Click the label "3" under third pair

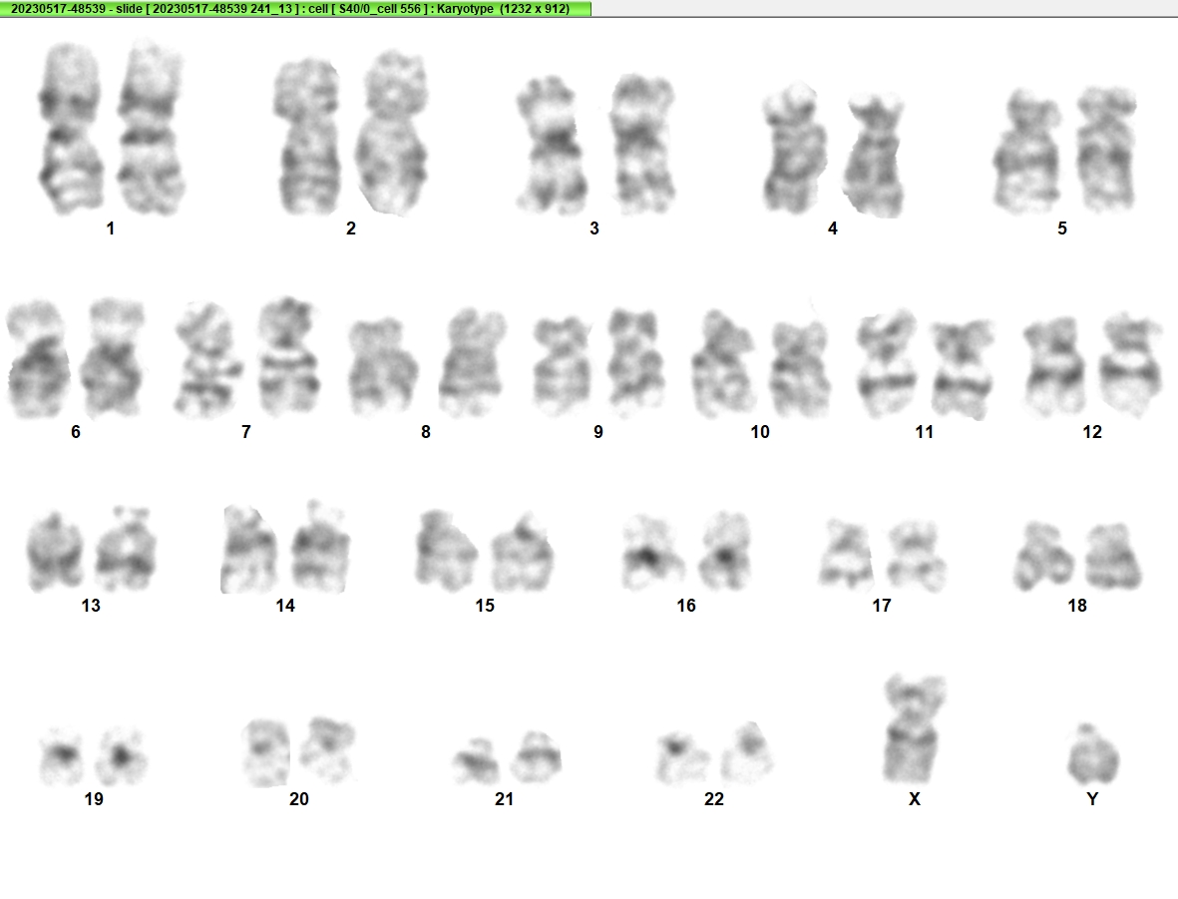[x=594, y=228]
